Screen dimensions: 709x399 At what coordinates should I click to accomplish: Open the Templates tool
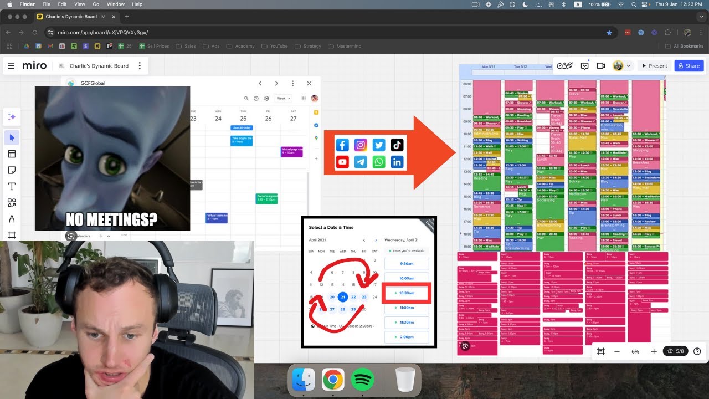coord(12,154)
